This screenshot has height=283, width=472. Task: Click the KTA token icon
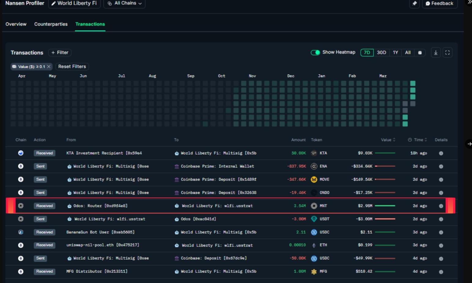click(314, 153)
